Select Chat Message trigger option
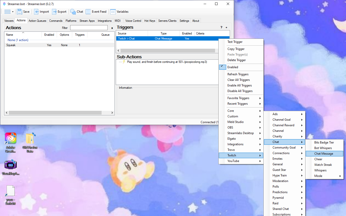Screen dimensions: 346x216 pos(324,154)
